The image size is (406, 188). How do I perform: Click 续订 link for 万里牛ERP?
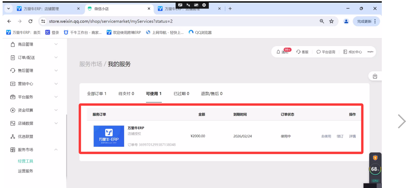[340, 136]
